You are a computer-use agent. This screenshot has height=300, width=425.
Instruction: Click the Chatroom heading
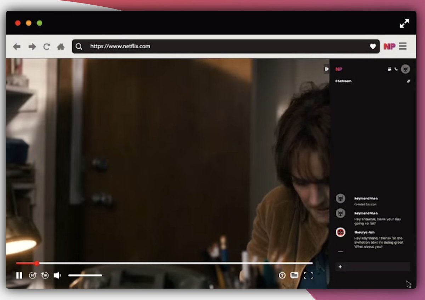click(x=343, y=81)
